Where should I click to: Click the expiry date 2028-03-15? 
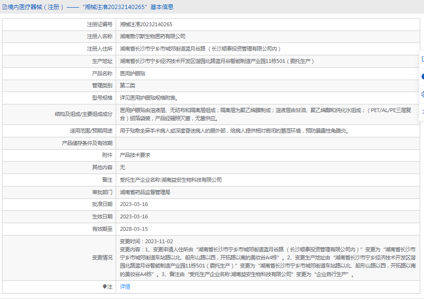tap(134, 229)
